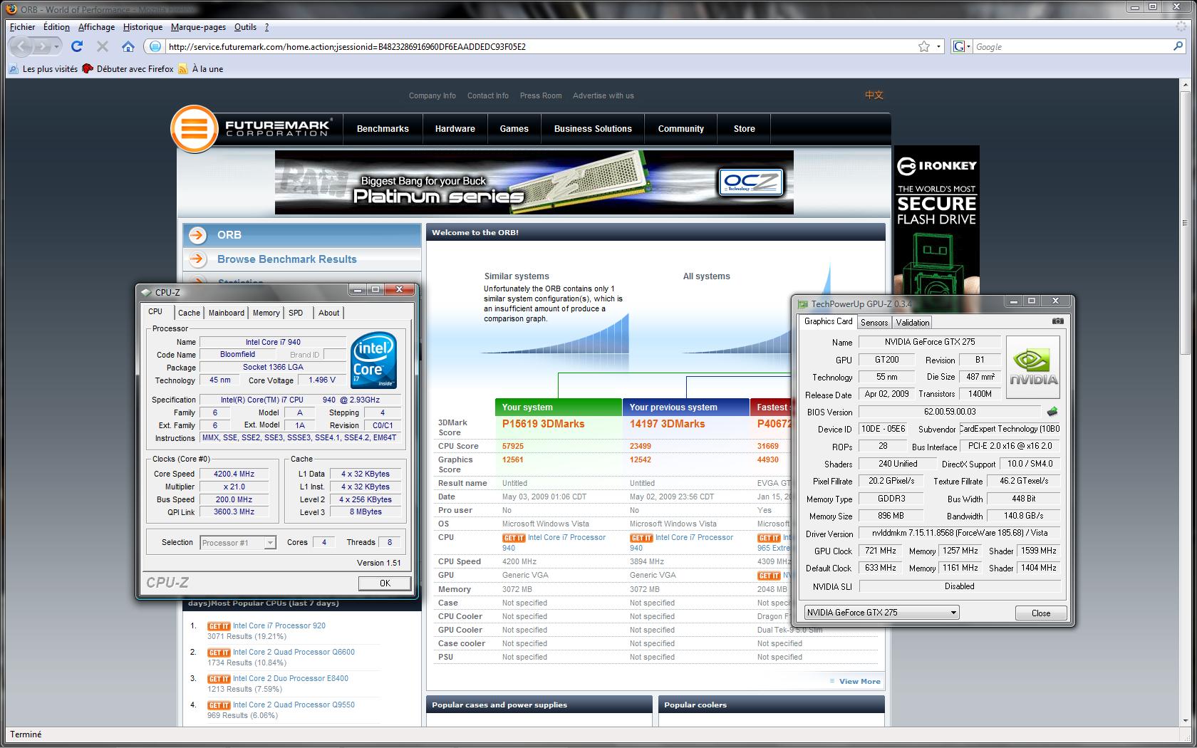This screenshot has height=748, width=1197.
Task: Open the Fichier menu
Action: pyautogui.click(x=22, y=27)
